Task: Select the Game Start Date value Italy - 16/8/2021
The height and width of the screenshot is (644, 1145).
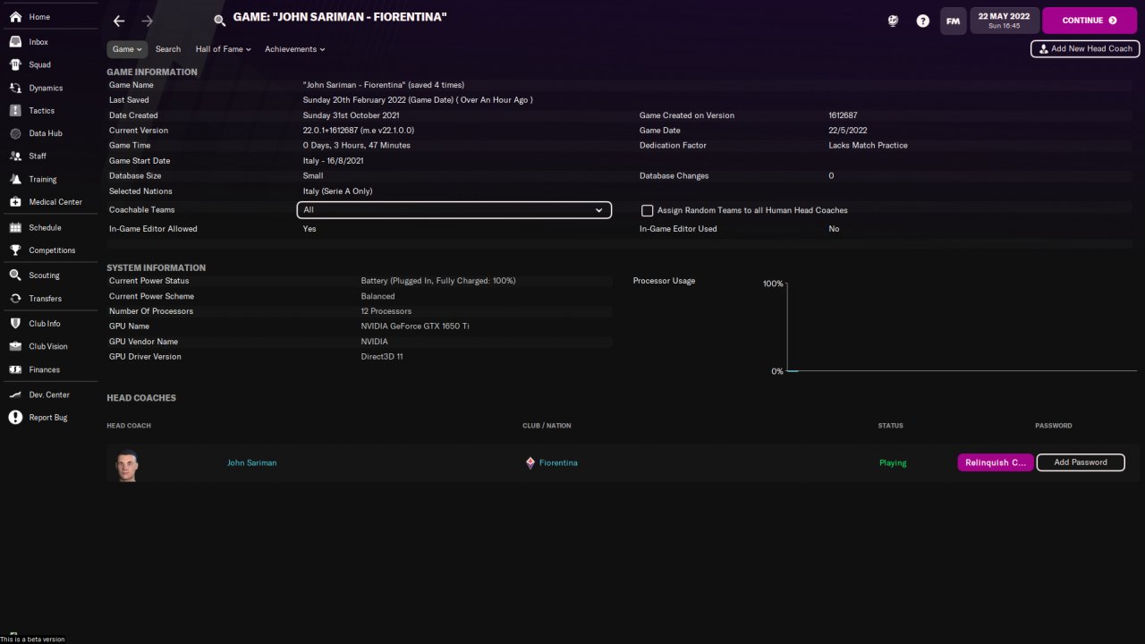Action: pyautogui.click(x=334, y=161)
